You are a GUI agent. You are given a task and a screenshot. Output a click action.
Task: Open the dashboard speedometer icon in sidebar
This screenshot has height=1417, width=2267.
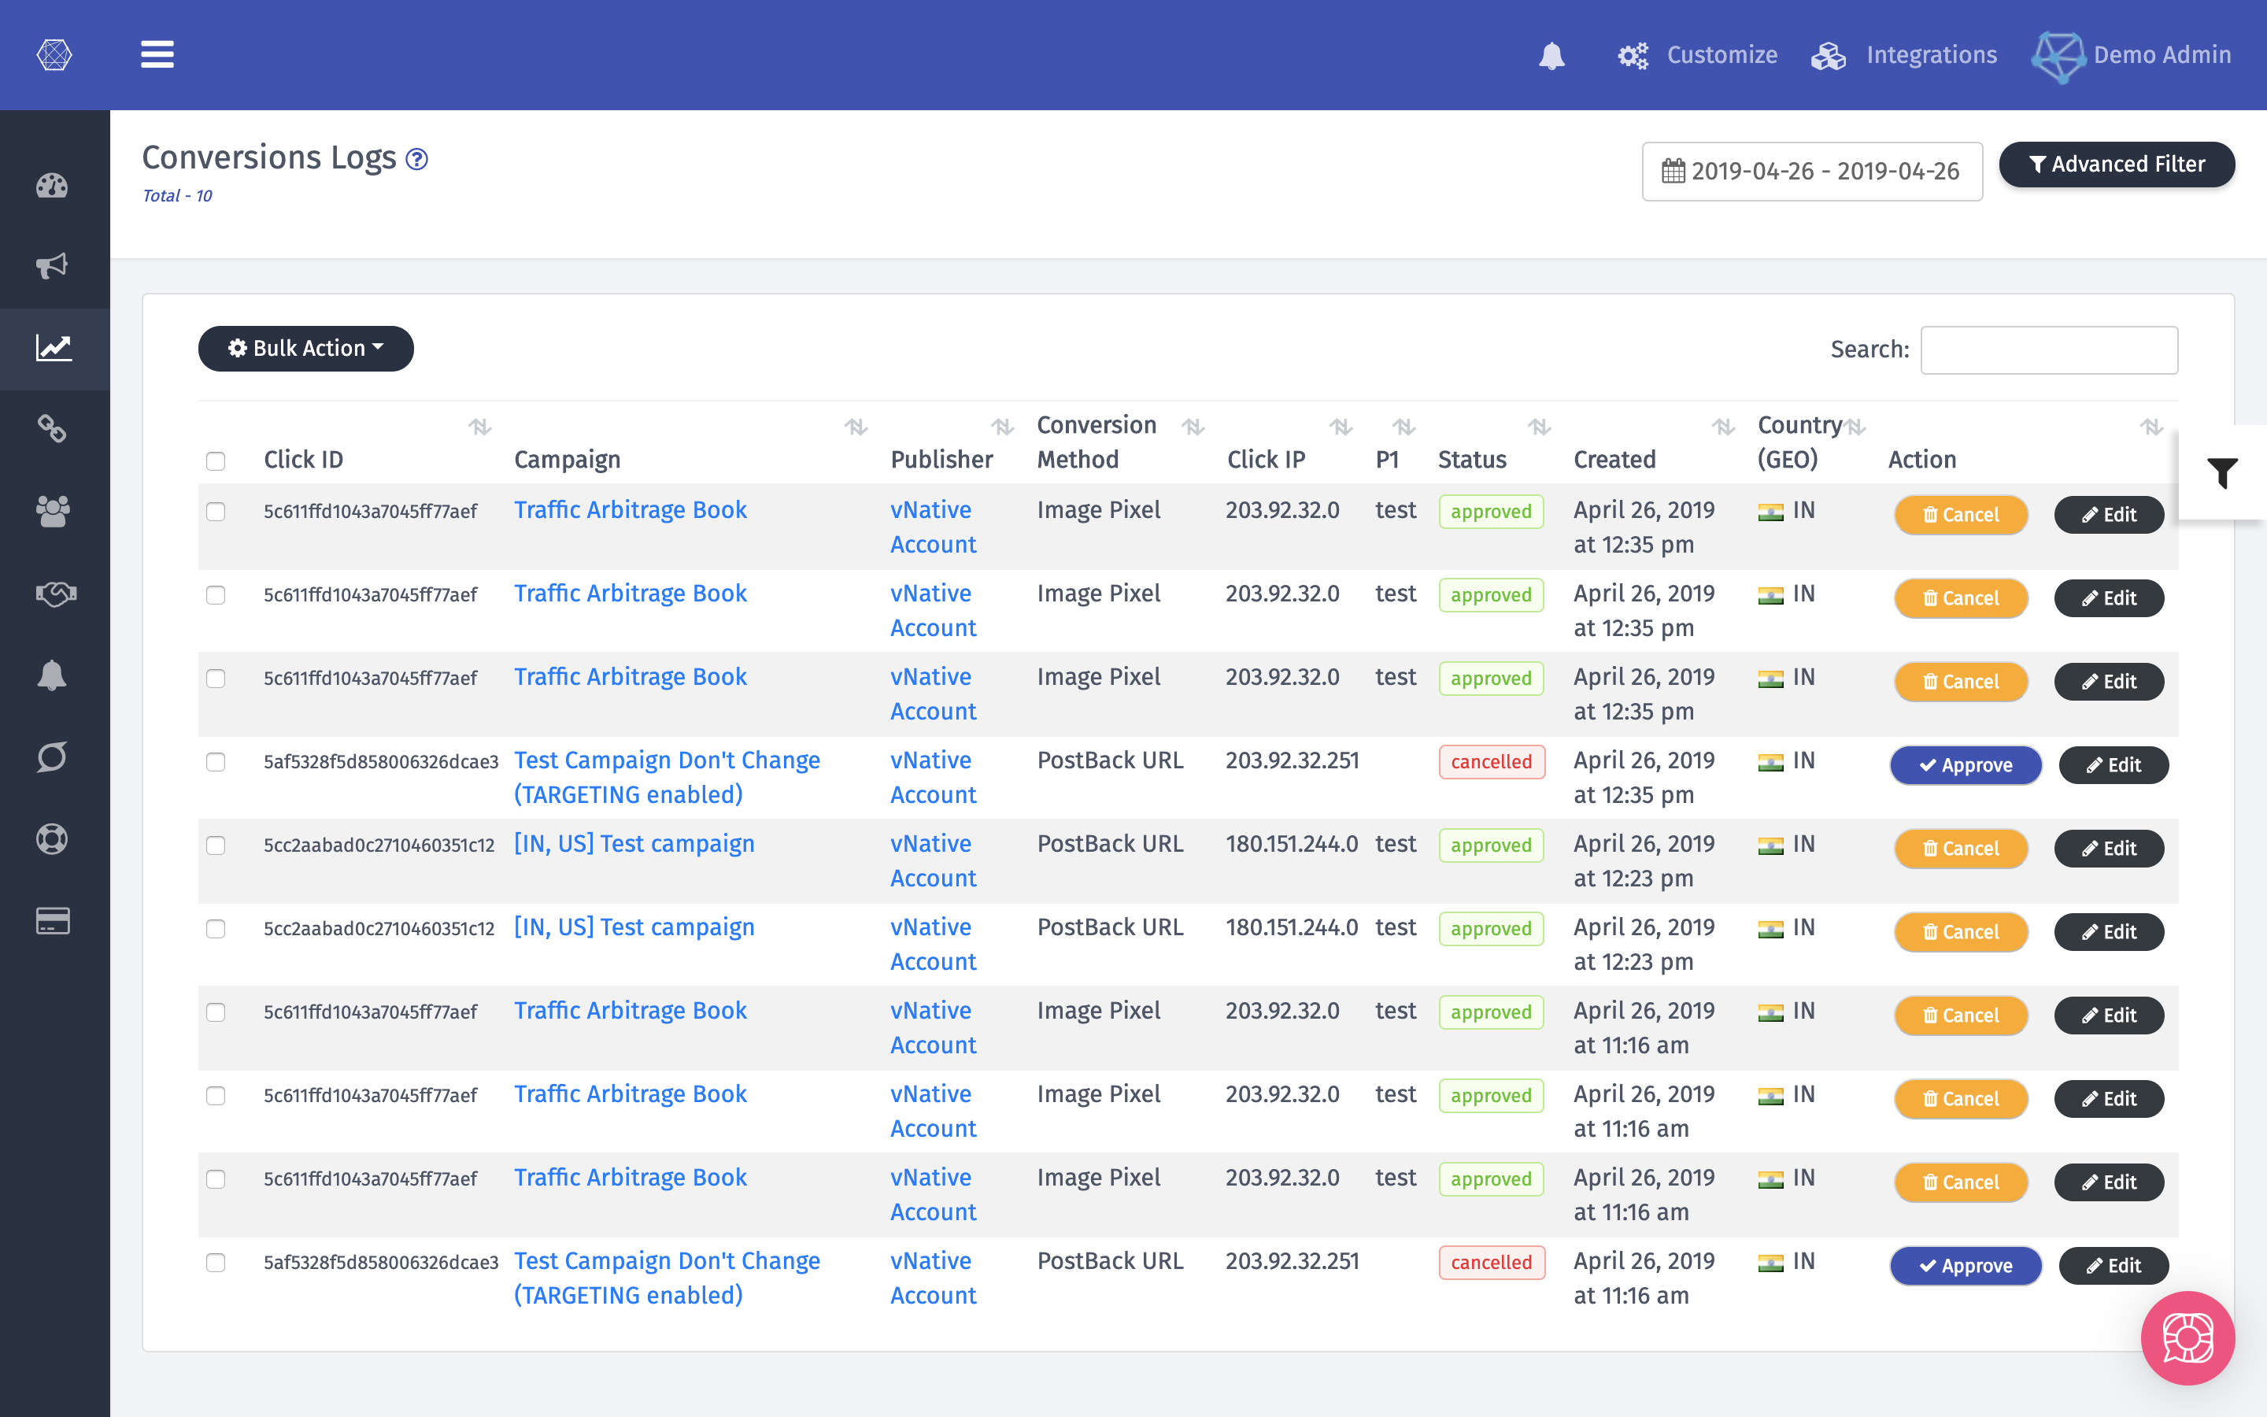coord(54,187)
